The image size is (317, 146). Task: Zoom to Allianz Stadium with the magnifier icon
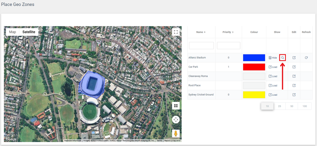283,58
